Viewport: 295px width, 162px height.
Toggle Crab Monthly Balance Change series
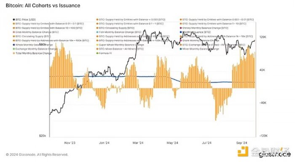[37, 32]
